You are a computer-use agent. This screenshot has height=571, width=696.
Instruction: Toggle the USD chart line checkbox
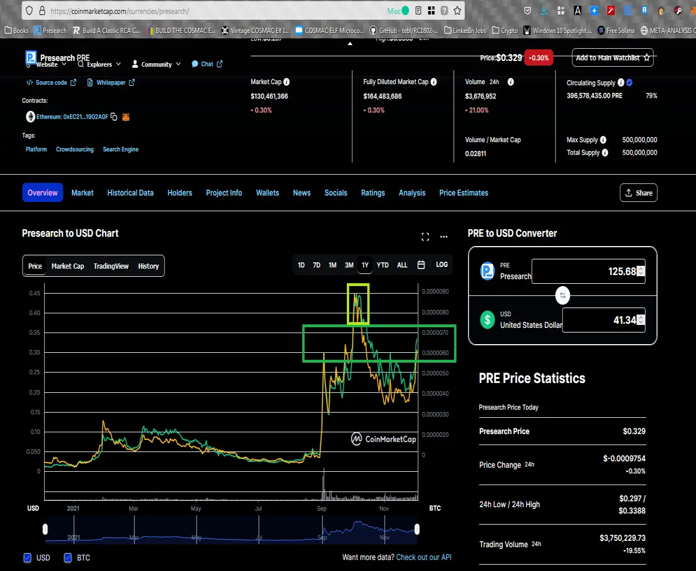tap(27, 558)
